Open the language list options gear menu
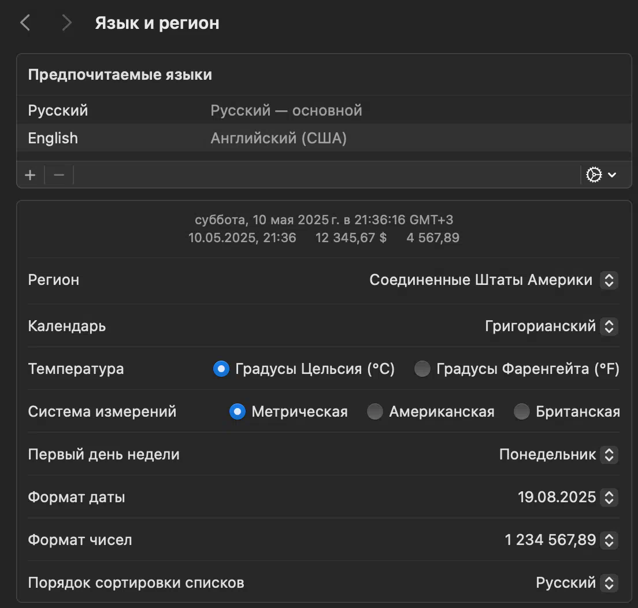The height and width of the screenshot is (608, 638). [601, 175]
